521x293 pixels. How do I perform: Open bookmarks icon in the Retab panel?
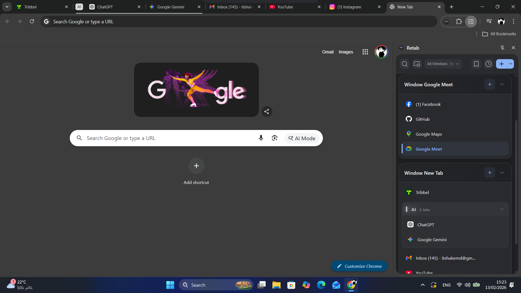(x=476, y=64)
